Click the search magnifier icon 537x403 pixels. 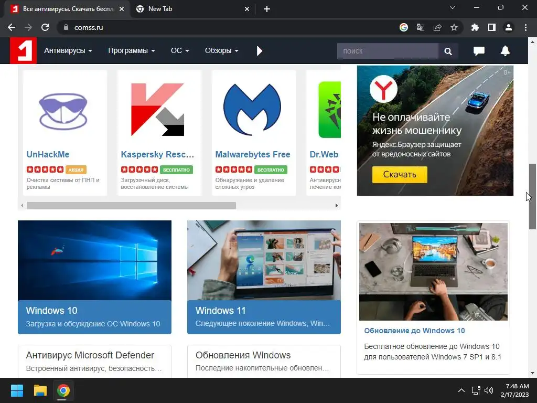448,51
